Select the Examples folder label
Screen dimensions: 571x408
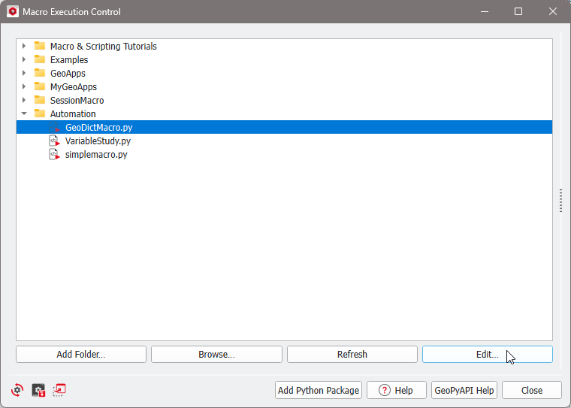[69, 60]
